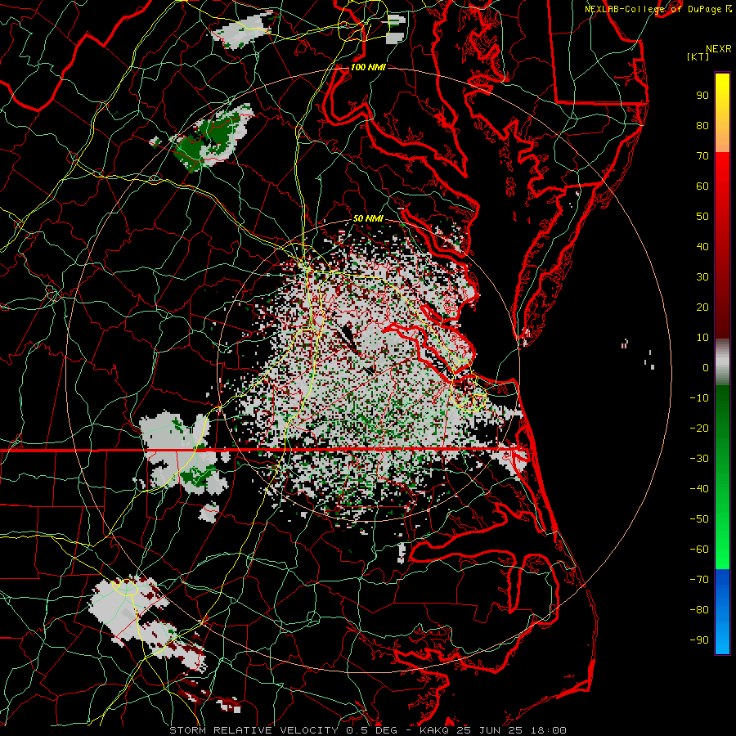
Task: Click the STORM RELATIVE VELOCITY caption text
Action: (x=254, y=730)
